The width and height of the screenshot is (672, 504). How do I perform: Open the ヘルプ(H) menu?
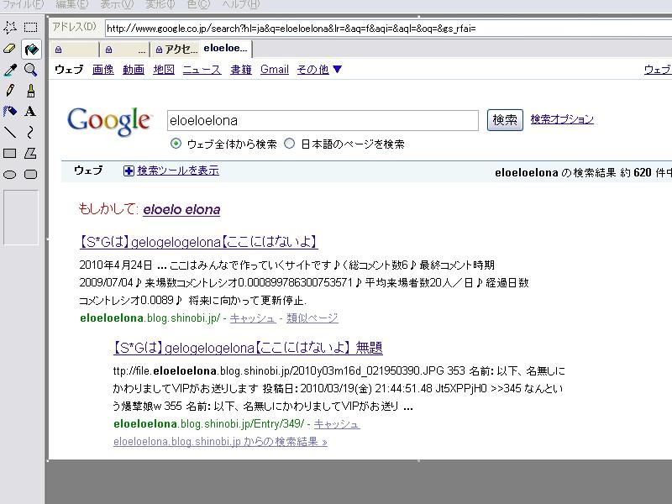click(x=240, y=4)
